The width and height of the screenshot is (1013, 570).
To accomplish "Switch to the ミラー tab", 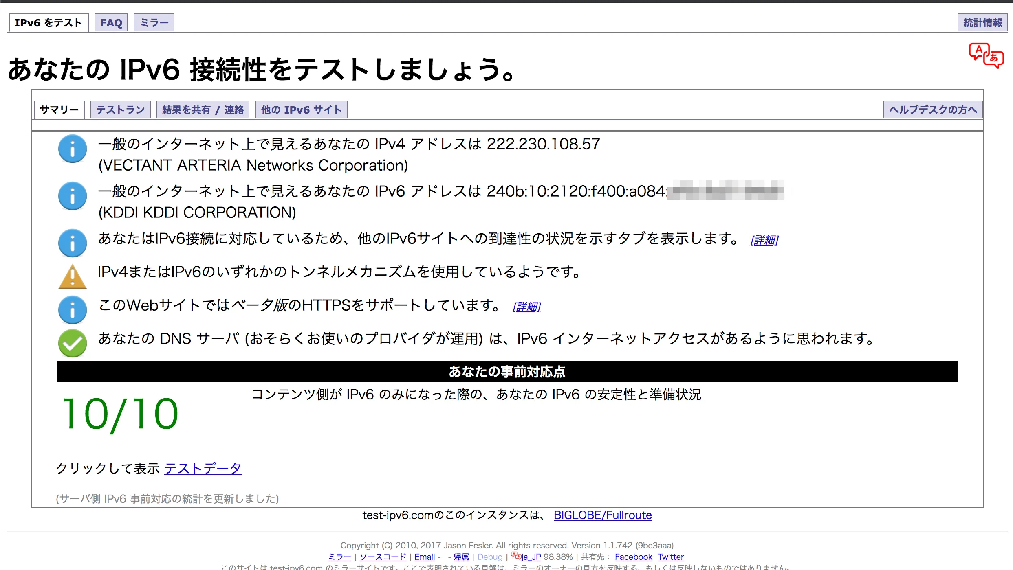I will [154, 23].
